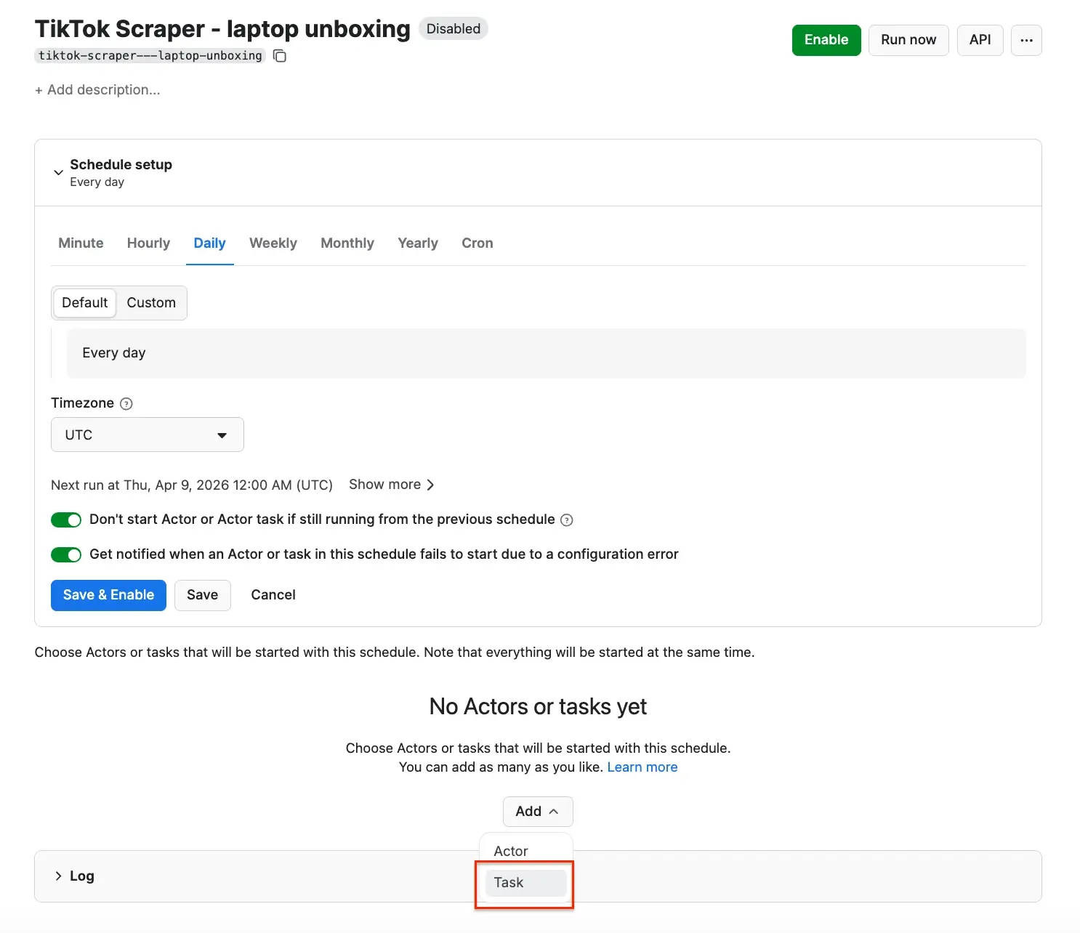Click the Save button

(202, 595)
